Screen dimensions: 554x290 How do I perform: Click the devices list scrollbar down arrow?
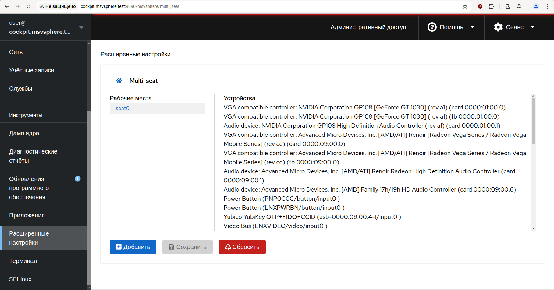point(533,229)
